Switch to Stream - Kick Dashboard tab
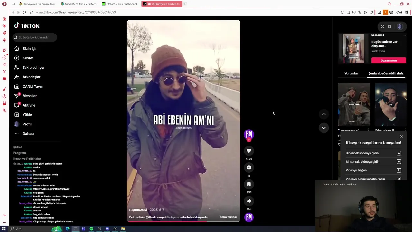 coord(120,4)
